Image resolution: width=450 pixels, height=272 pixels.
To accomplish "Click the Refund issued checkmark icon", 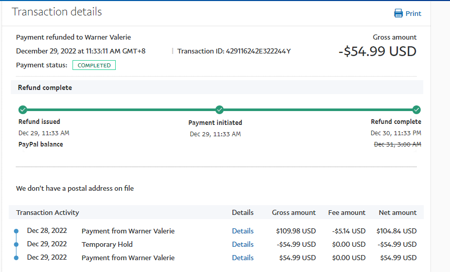I will click(22, 110).
